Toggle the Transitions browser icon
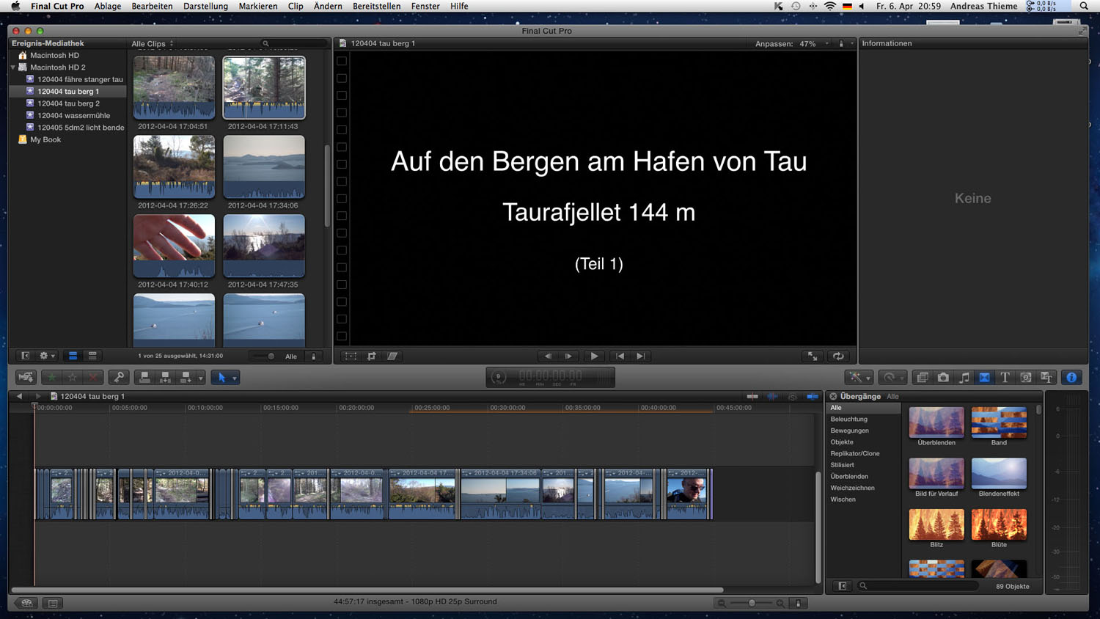The width and height of the screenshot is (1100, 619). click(984, 377)
